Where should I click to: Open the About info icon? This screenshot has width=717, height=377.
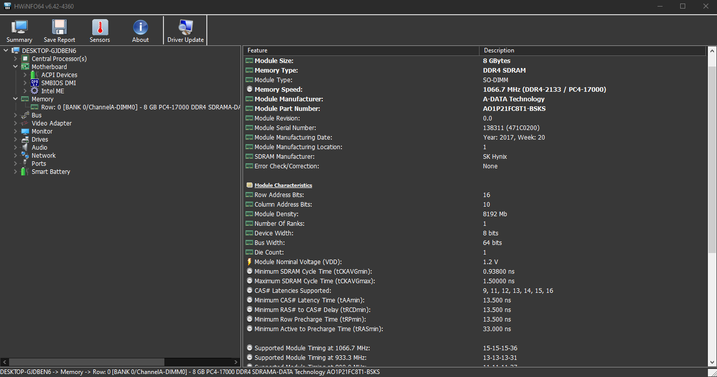pyautogui.click(x=140, y=27)
